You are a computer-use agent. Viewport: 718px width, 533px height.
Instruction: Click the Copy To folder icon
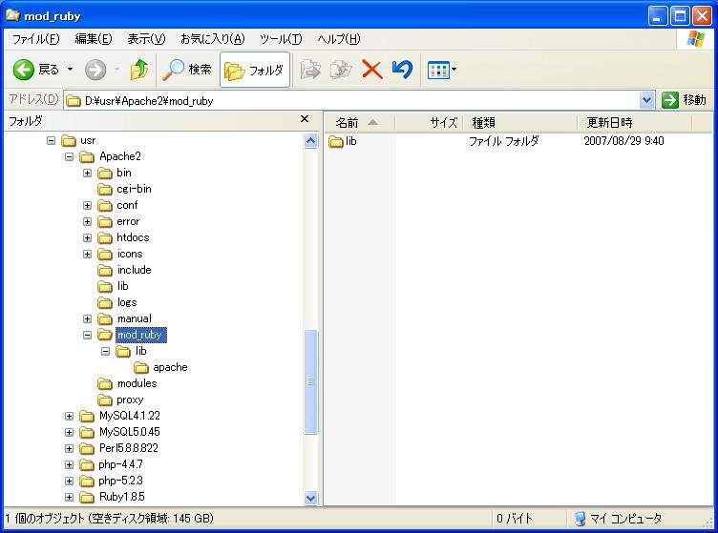click(x=341, y=70)
